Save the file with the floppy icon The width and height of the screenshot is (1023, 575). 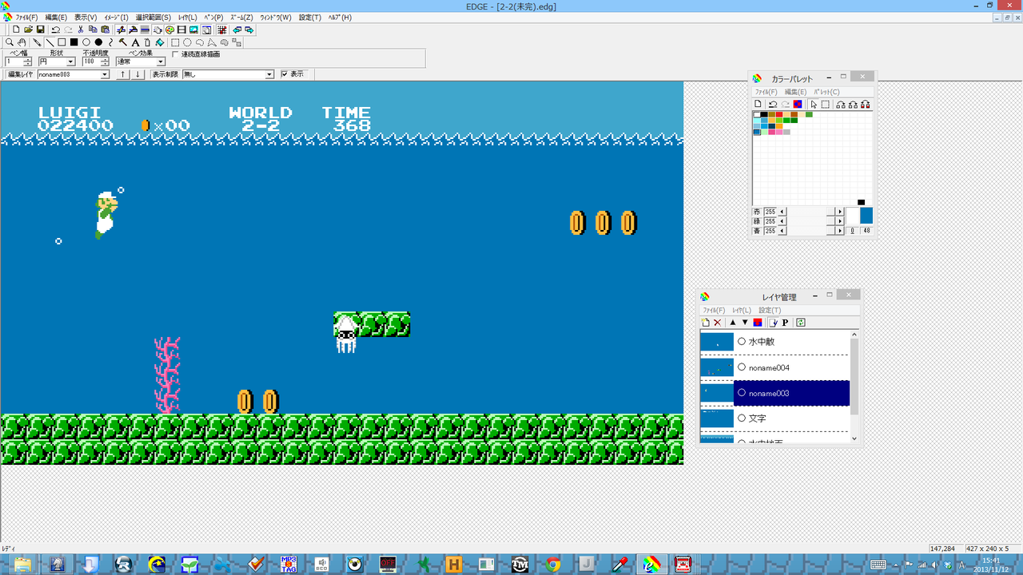(x=40, y=30)
